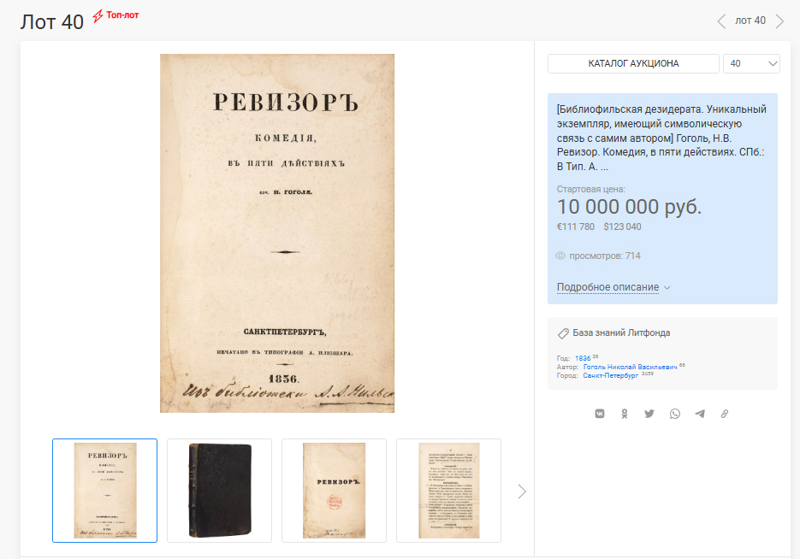
Task: Go to previous lot arrow
Action: [x=721, y=21]
